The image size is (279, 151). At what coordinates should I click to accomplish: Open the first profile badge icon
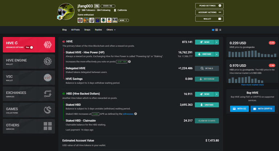point(80,20)
